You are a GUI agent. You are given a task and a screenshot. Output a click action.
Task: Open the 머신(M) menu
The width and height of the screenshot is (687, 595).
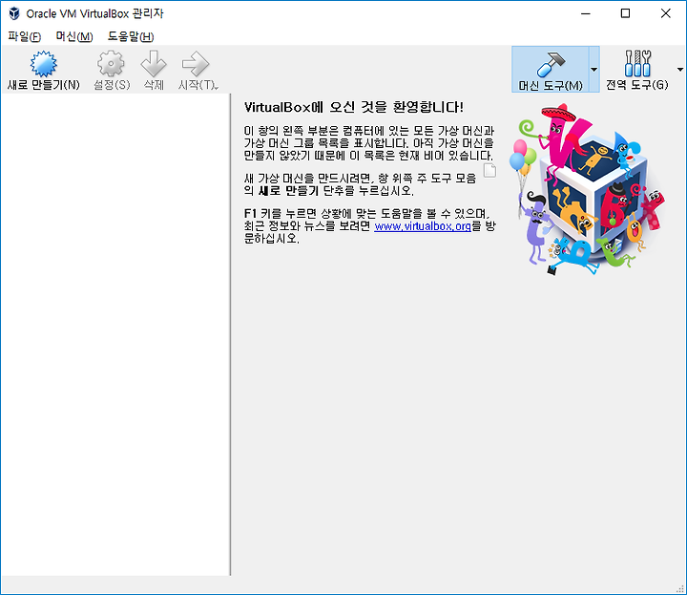74,36
